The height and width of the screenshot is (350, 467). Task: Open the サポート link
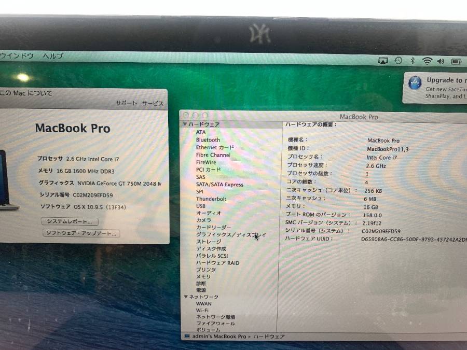pos(126,103)
